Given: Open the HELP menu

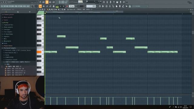Looking at the screenshot, I should coord(28,6).
